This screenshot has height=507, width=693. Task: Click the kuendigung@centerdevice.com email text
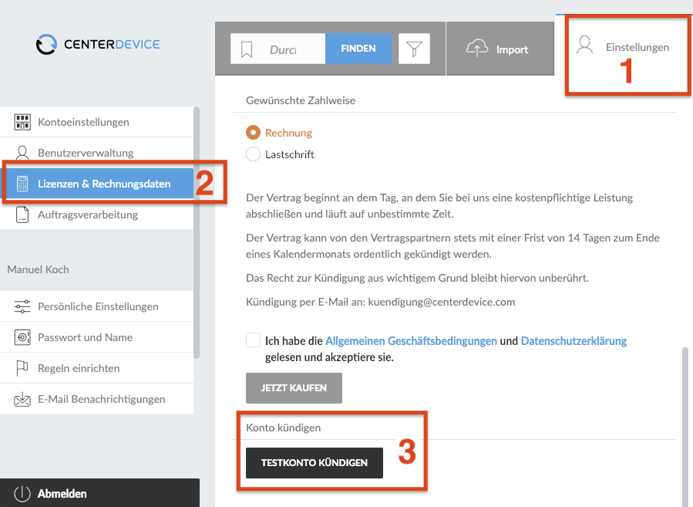click(x=442, y=303)
